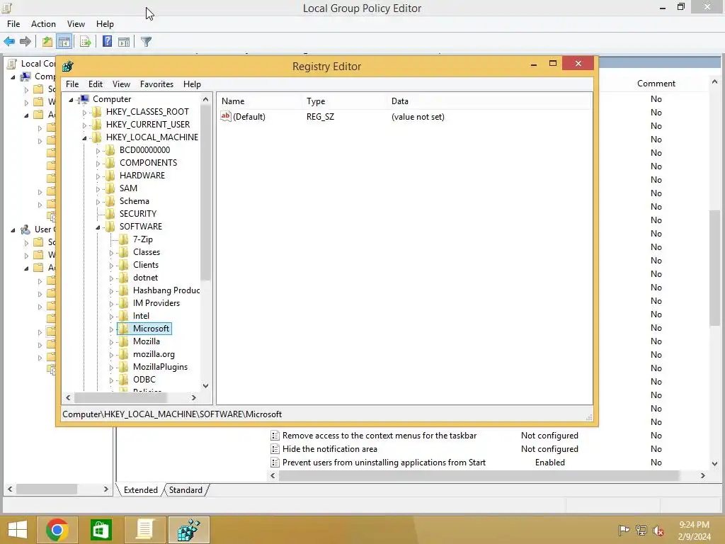Viewport: 725px width, 544px height.
Task: Click '(value not set)' data cell
Action: (418, 117)
